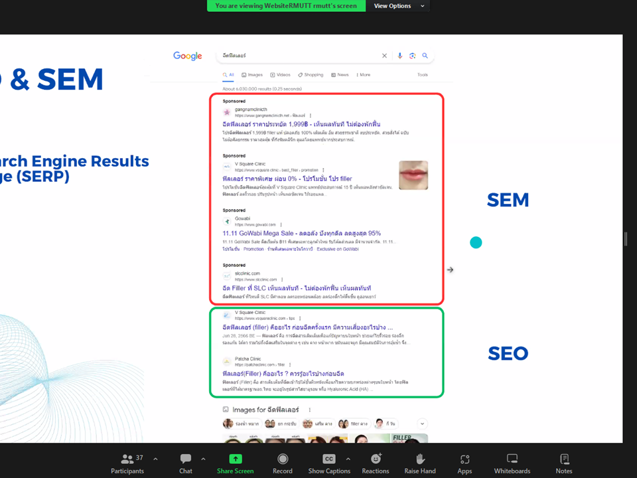Open the Chat panel
637x478 pixels.
(x=186, y=464)
